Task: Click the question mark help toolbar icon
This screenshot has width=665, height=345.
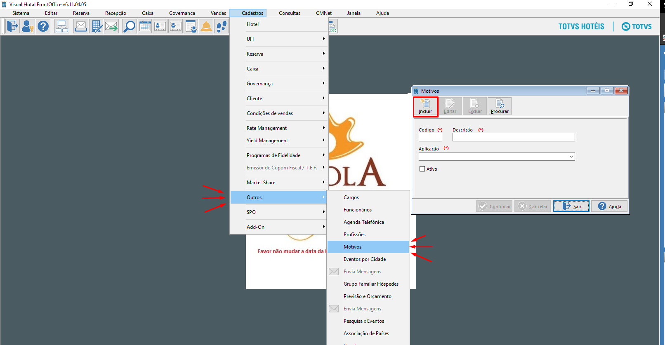Action: point(43,26)
